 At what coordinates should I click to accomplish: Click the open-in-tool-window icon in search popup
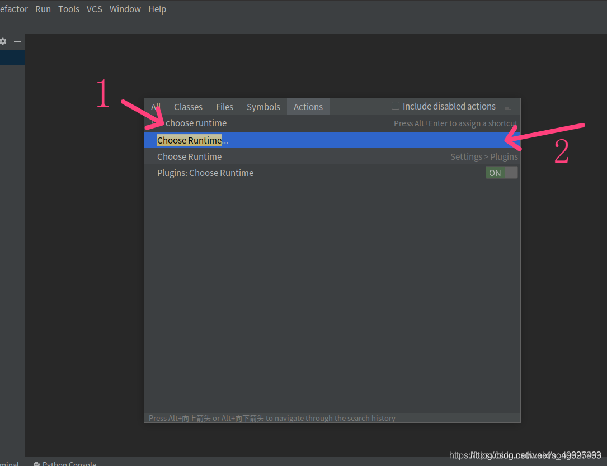(x=508, y=106)
